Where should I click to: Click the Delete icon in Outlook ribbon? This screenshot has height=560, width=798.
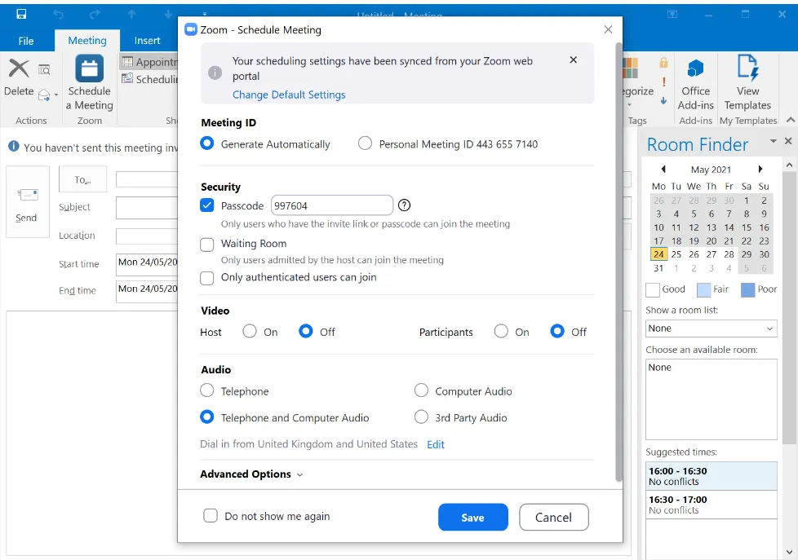coord(19,68)
